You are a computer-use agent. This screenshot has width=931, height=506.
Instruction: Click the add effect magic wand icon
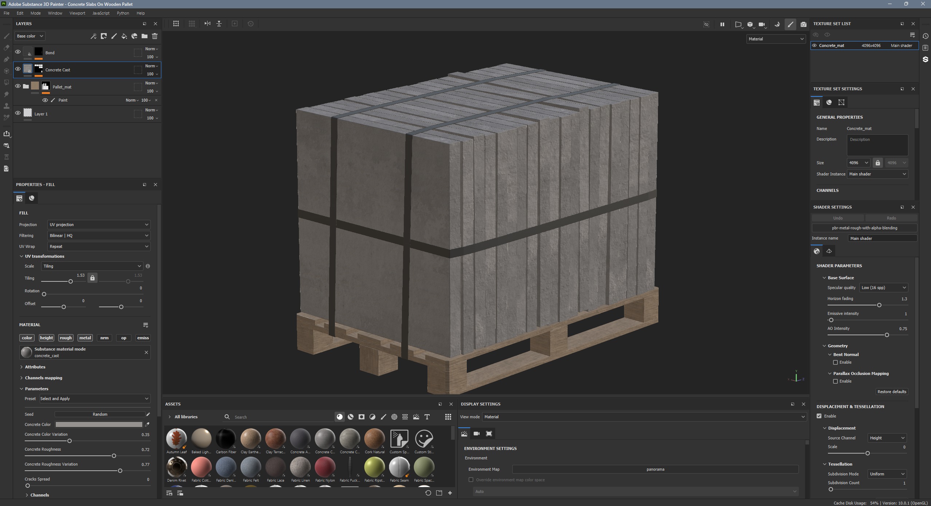pyautogui.click(x=94, y=36)
